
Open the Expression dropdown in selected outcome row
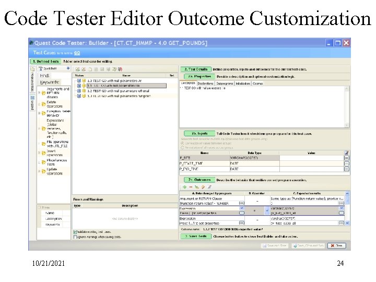(242, 208)
